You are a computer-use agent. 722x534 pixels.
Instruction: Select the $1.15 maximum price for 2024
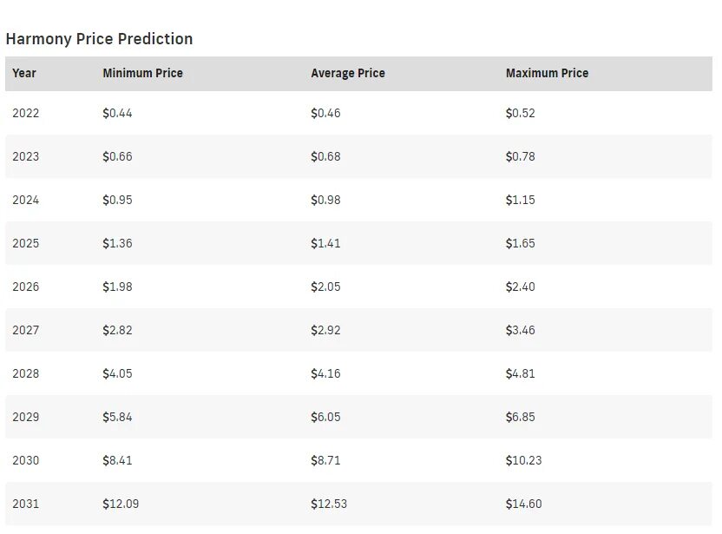tap(520, 200)
